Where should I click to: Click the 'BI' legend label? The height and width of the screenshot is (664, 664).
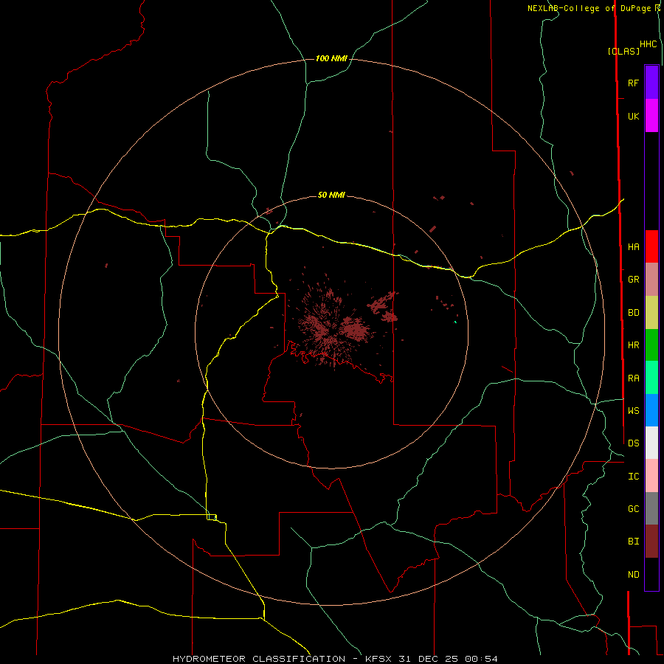pos(634,542)
